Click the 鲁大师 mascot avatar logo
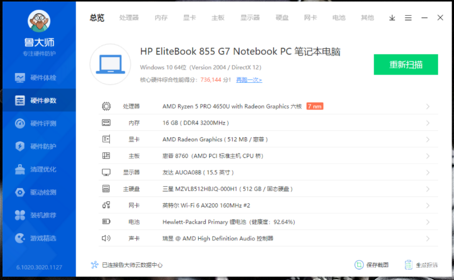Viewport: 454px width, 280px height. (x=39, y=21)
